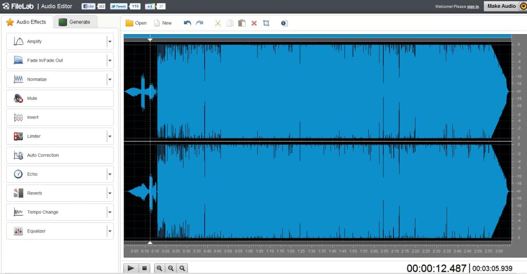Open an audio file
Screen dimensions: 527x274
pyautogui.click(x=135, y=23)
